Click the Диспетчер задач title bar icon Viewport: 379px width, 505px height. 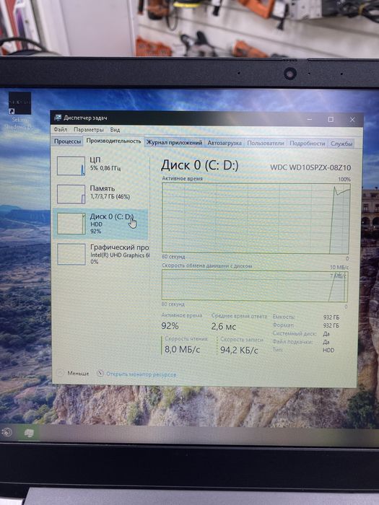point(58,118)
